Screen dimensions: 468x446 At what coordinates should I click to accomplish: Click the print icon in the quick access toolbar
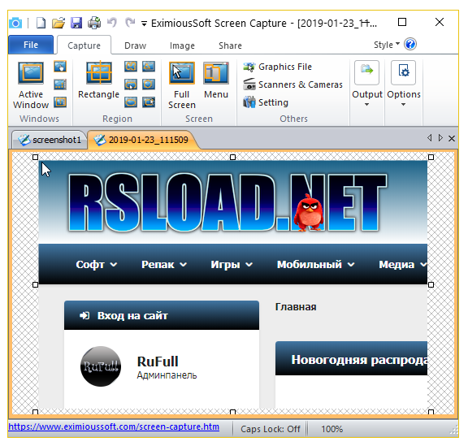click(x=94, y=23)
